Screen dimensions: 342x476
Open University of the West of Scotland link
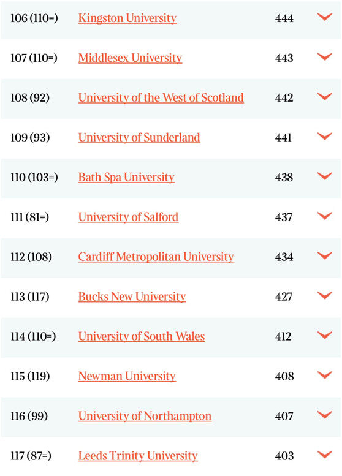(161, 98)
